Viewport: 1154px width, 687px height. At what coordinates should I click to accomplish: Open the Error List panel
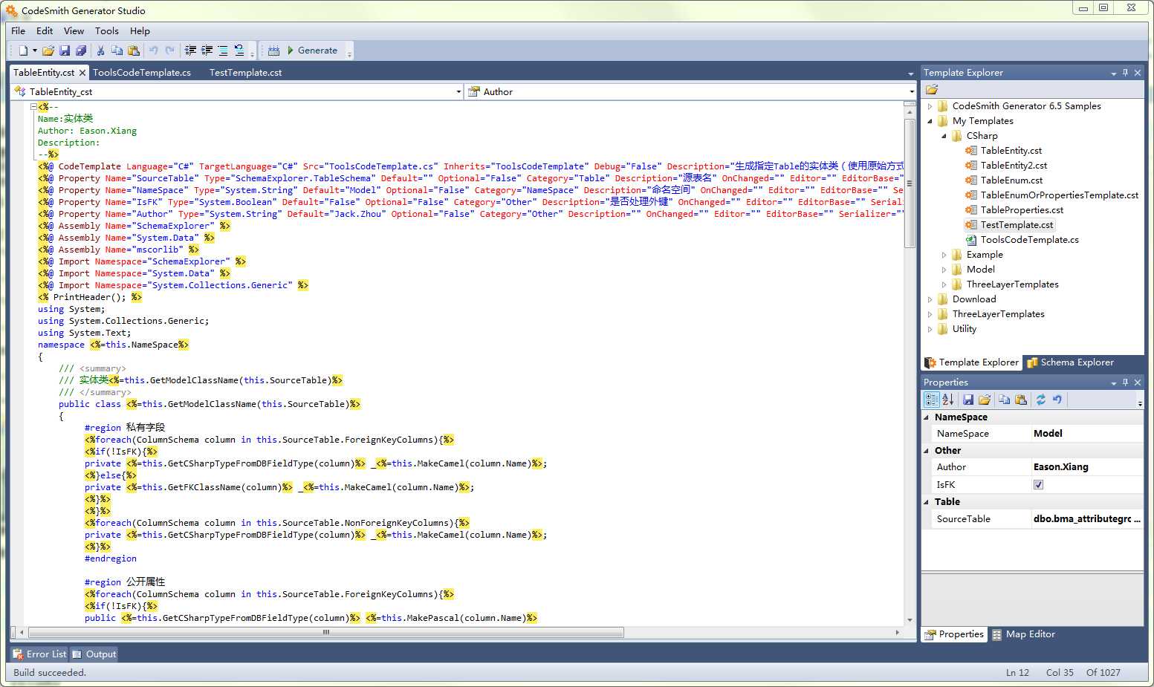tap(39, 654)
